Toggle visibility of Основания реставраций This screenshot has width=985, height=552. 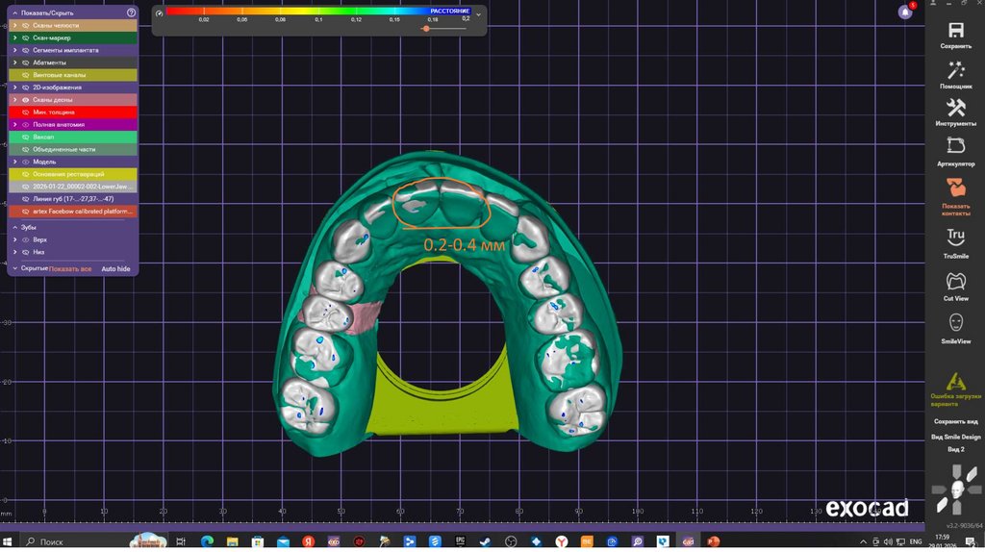(26, 174)
